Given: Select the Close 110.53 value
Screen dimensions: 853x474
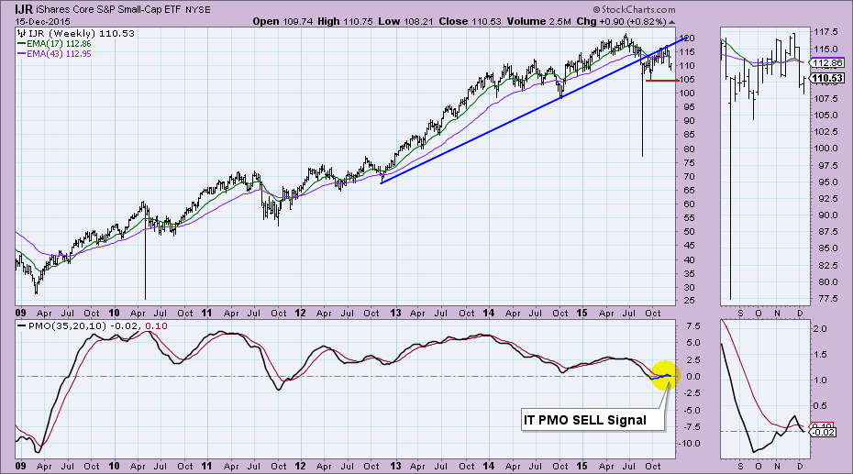Looking at the screenshot, I should click(470, 22).
